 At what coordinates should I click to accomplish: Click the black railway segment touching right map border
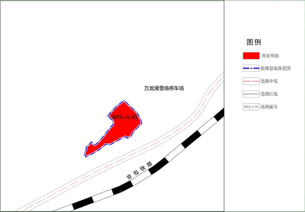tap(219, 115)
